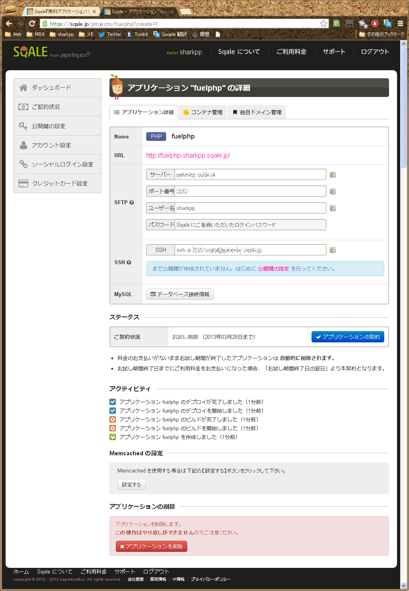
Task: Copy the SFTP port number
Action: 333,192
